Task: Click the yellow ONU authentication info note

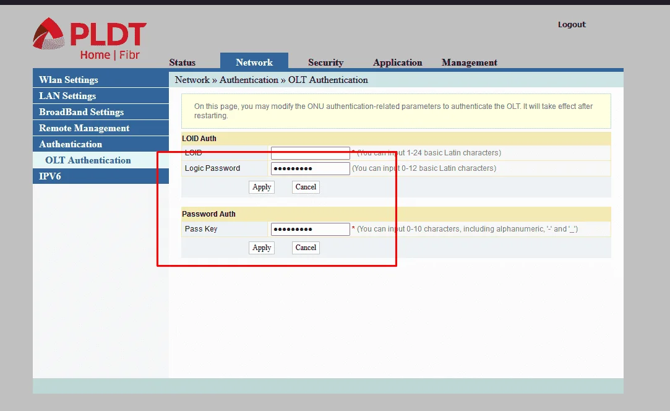Action: [x=396, y=111]
